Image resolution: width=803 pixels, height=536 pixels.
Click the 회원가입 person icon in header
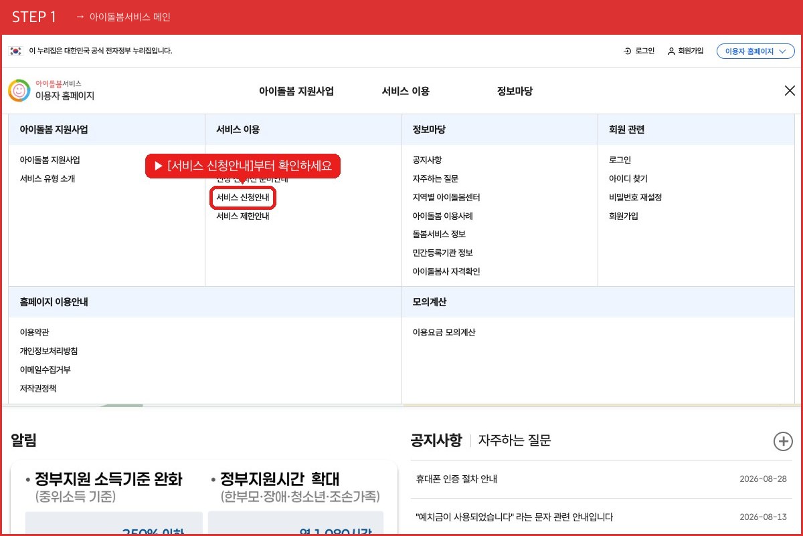coord(671,51)
